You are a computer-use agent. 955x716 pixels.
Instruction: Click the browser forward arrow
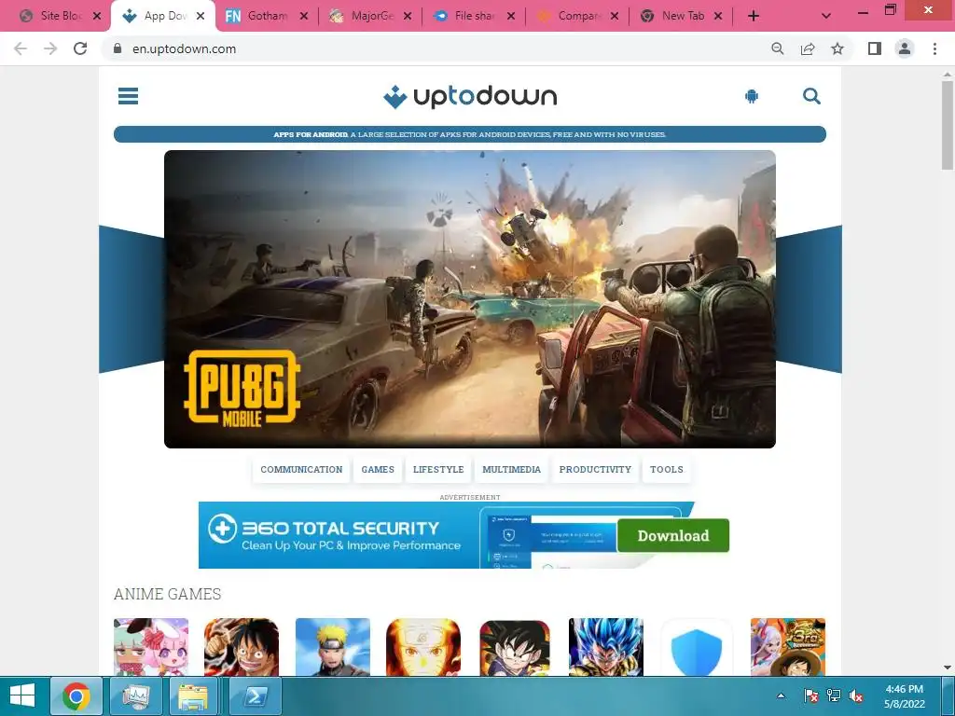50,48
